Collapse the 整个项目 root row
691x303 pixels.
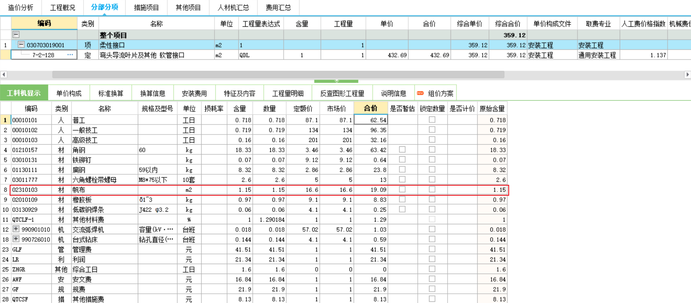[x=16, y=35]
